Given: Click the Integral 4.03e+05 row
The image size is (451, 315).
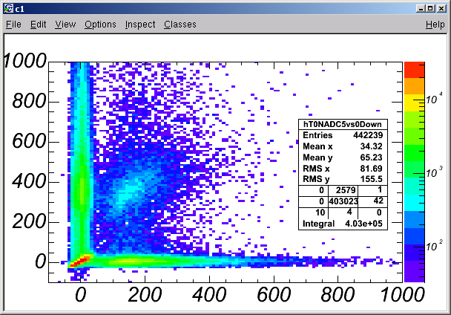Looking at the screenshot, I should (343, 224).
